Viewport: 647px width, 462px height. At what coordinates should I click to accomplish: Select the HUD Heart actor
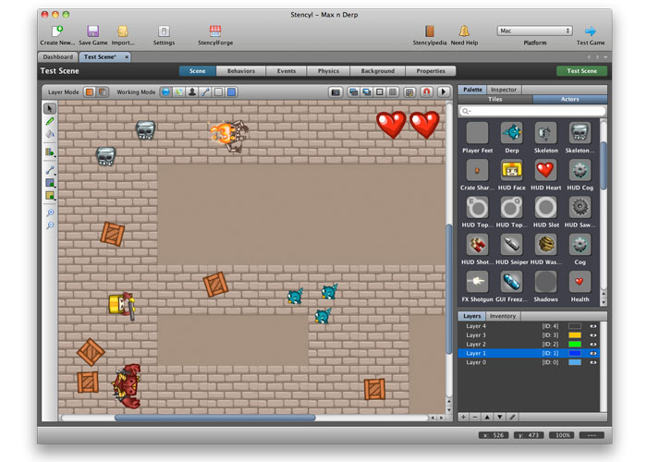(545, 170)
